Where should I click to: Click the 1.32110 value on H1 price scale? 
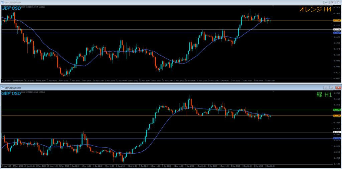[x=337, y=152]
